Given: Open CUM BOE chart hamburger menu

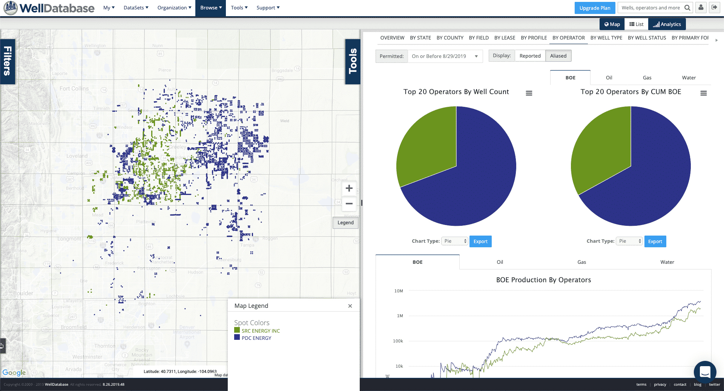Looking at the screenshot, I should (703, 93).
